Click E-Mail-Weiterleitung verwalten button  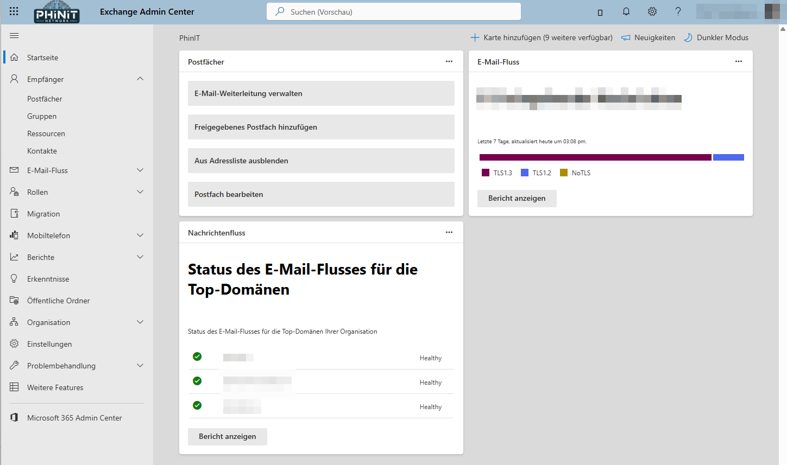321,93
